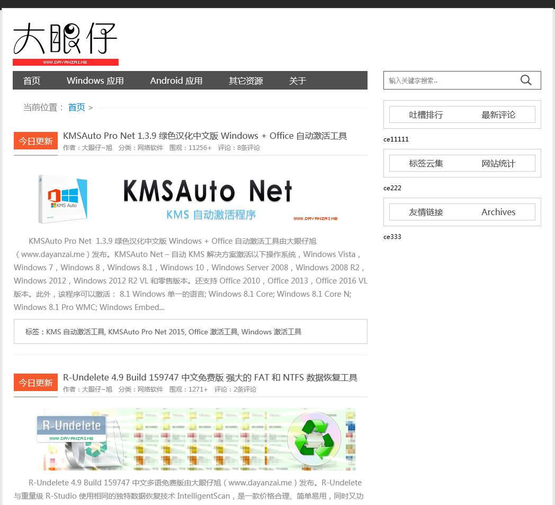
Task: Switch to the 标签云集 tab
Action: pyautogui.click(x=426, y=163)
